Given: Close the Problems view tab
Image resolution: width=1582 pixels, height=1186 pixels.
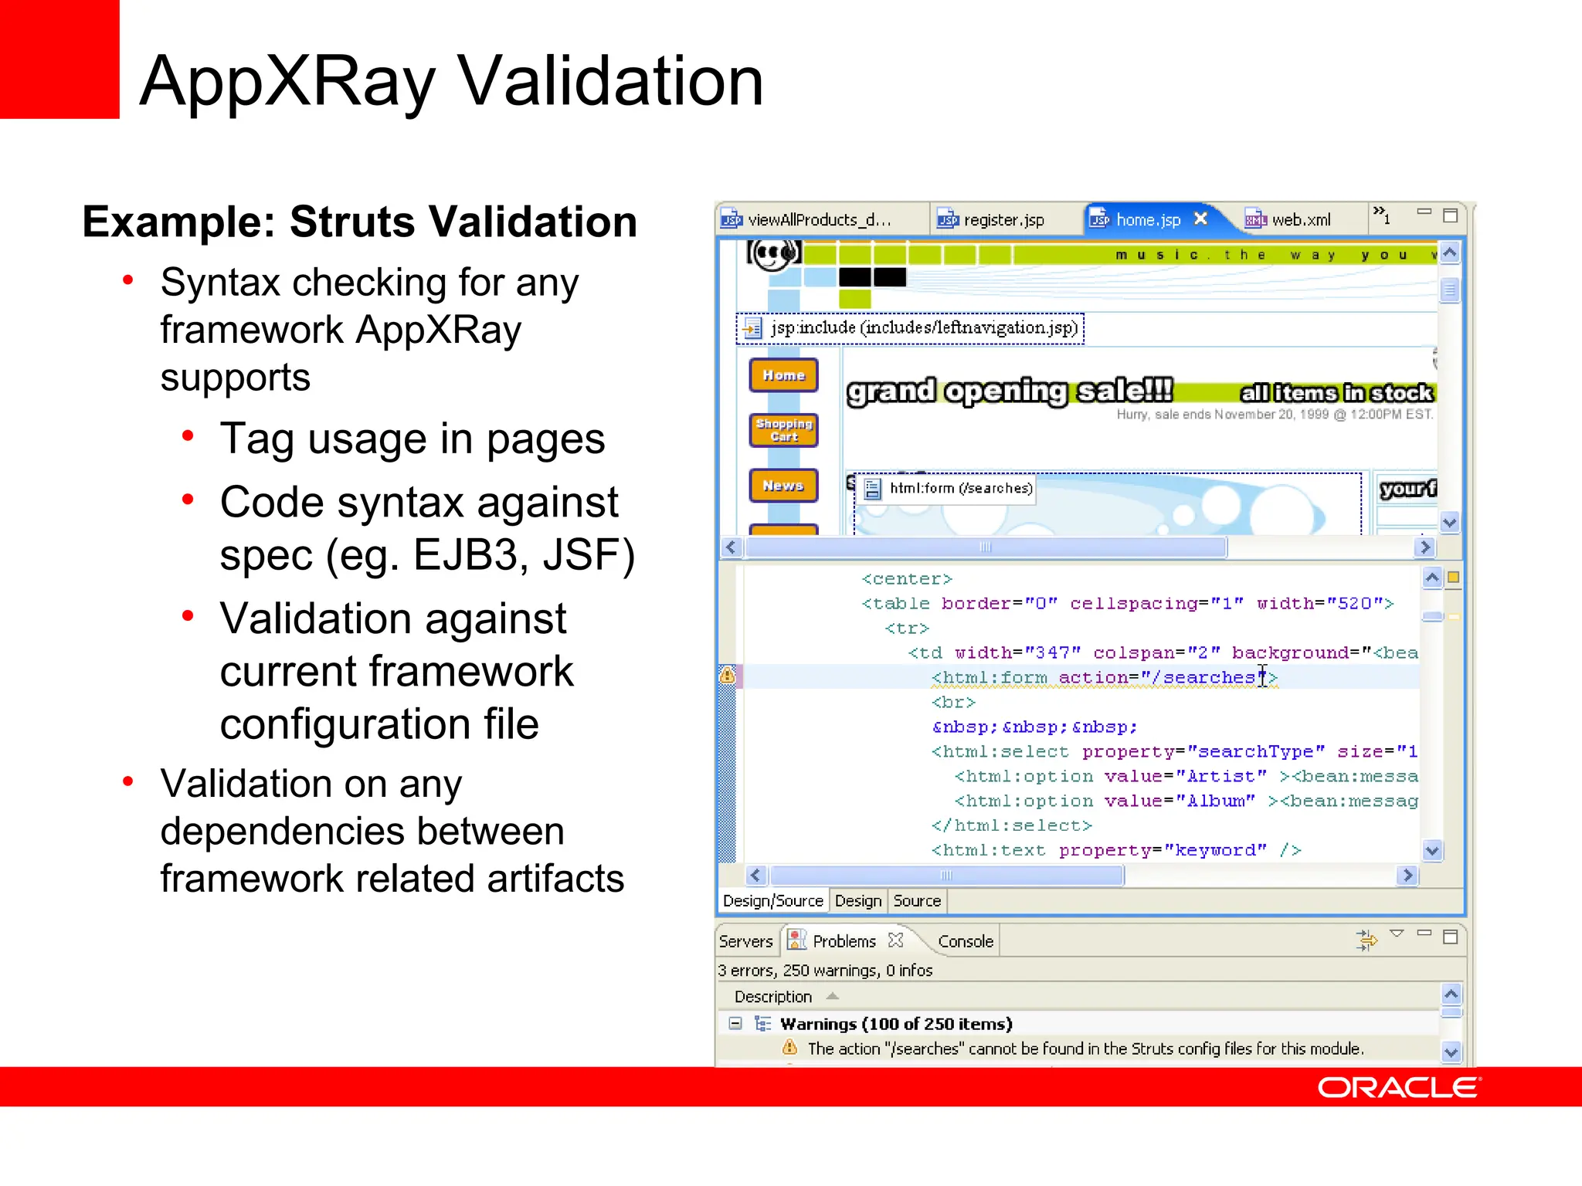Looking at the screenshot, I should point(895,940).
